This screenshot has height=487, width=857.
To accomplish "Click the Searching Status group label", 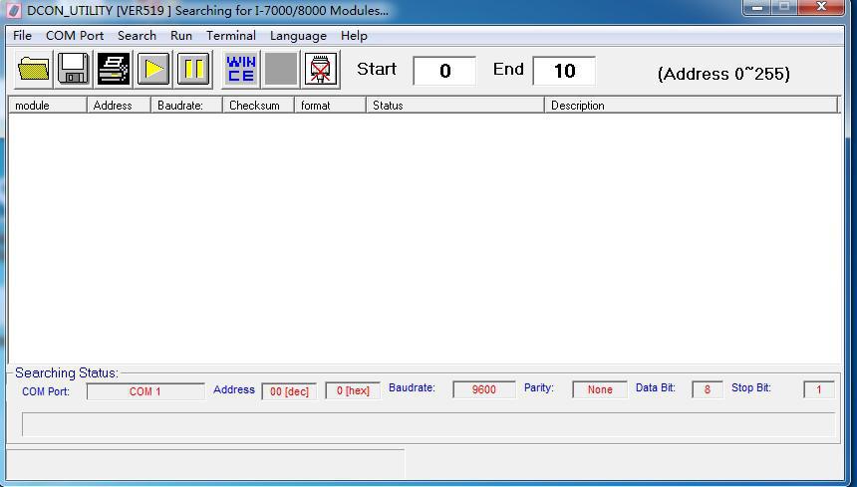I will [x=67, y=372].
